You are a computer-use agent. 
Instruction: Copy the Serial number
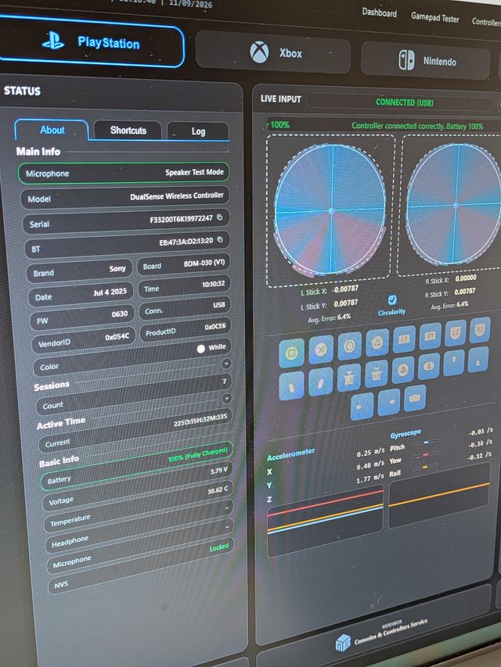(x=220, y=217)
